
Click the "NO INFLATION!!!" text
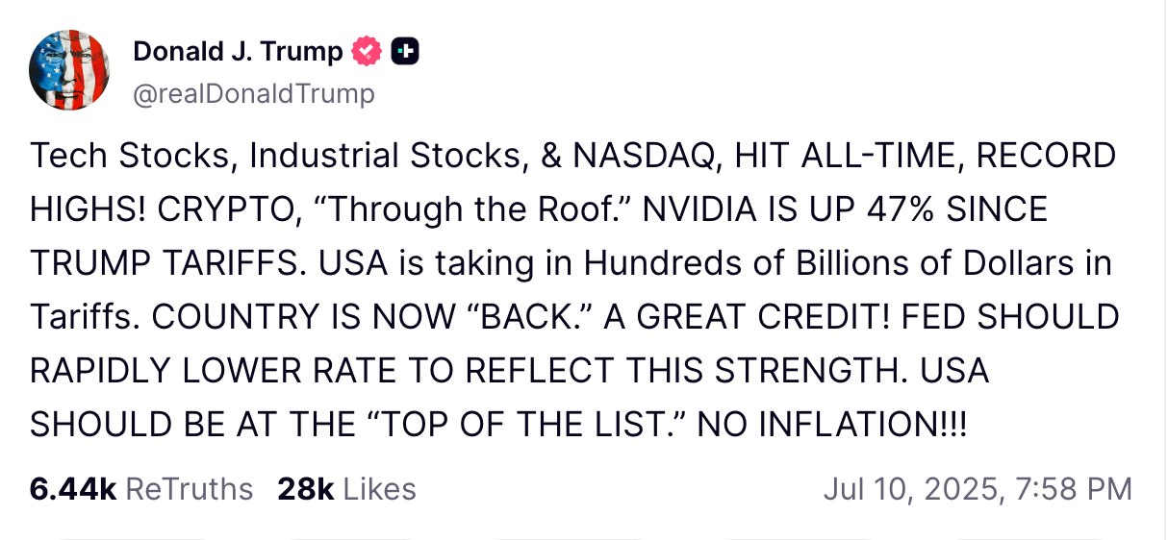(x=831, y=424)
